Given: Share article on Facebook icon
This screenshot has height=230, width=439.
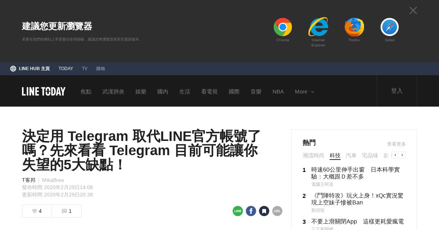Looking at the screenshot, I should 251,211.
